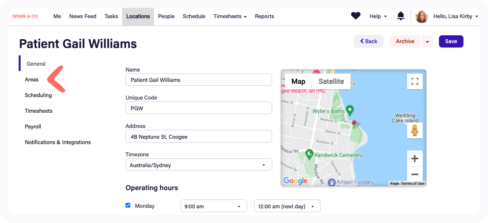Toggle fullscreen view on the map
Screen dimensions: 488x223
pos(414,81)
